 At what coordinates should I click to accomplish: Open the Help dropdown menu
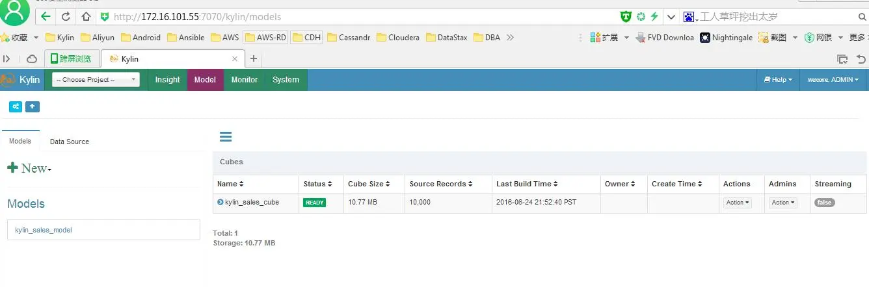[x=778, y=80]
